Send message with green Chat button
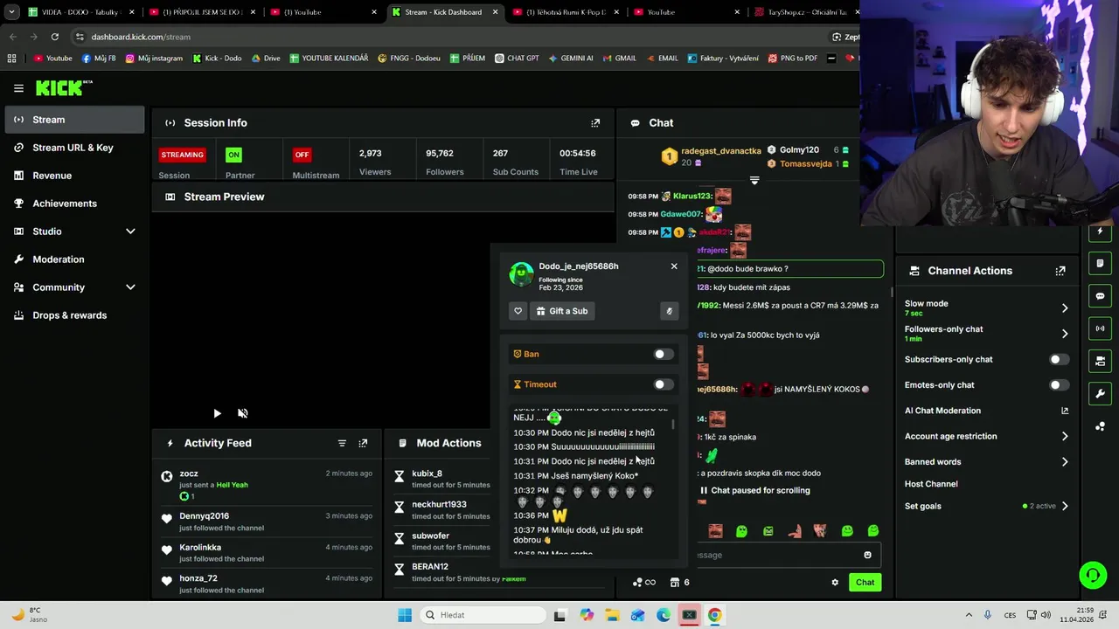The width and height of the screenshot is (1119, 629). coord(865,583)
